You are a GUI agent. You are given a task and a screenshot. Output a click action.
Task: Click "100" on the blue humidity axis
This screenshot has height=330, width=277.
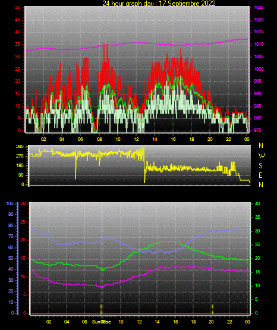click(x=10, y=204)
